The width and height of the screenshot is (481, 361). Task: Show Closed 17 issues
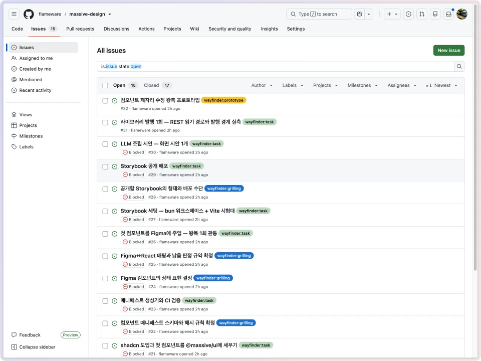point(158,85)
